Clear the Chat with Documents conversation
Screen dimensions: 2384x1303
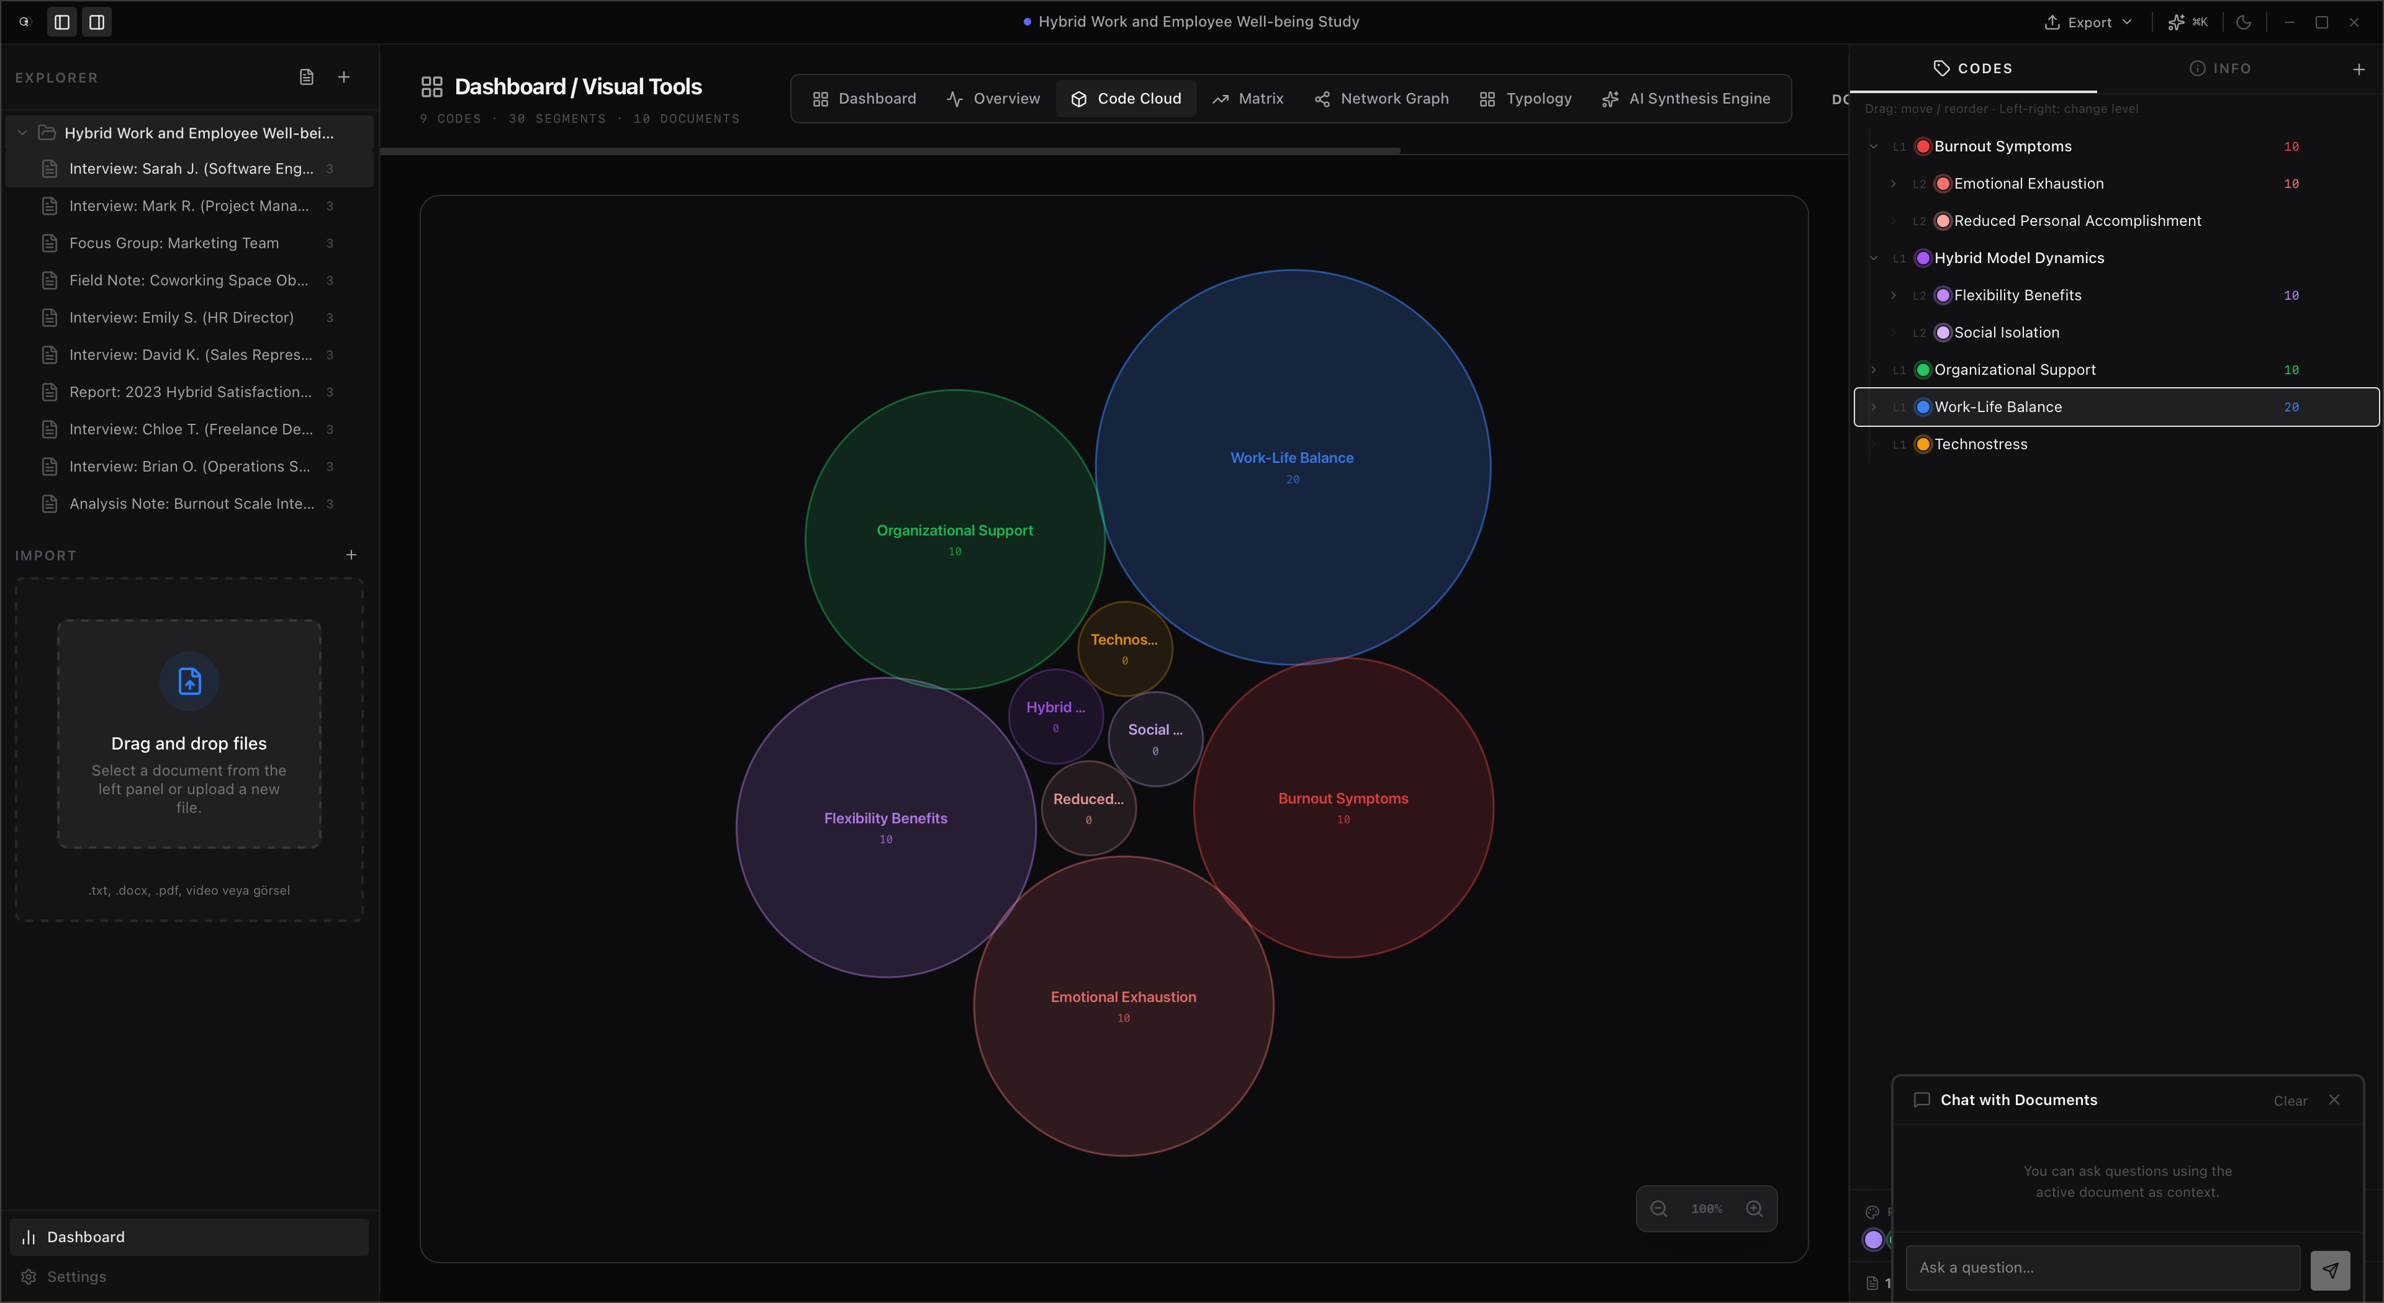click(2290, 1099)
